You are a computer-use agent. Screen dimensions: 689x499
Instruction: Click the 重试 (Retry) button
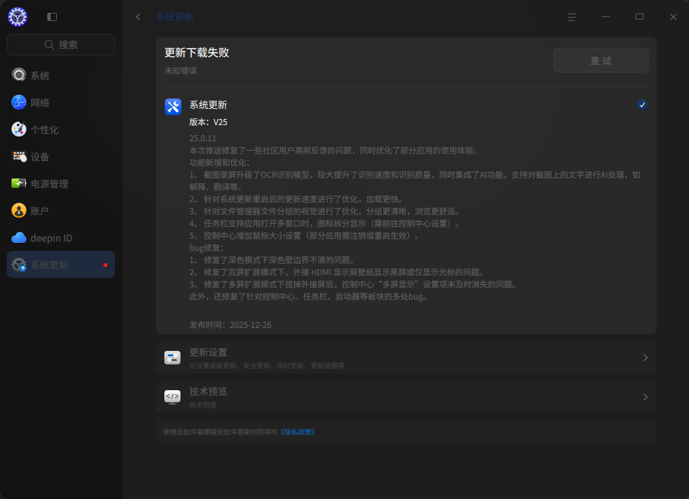(600, 60)
